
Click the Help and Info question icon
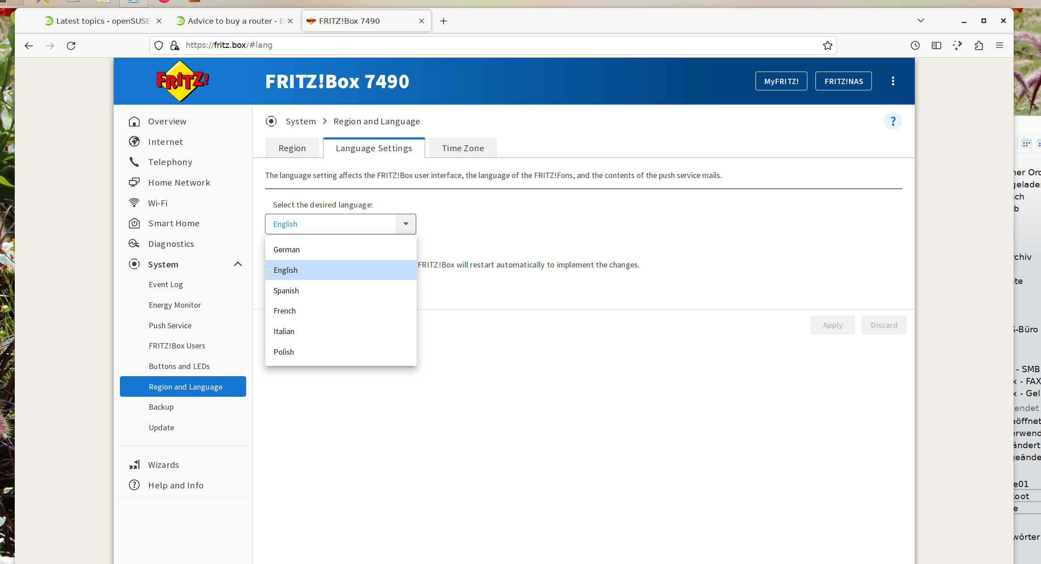(134, 485)
